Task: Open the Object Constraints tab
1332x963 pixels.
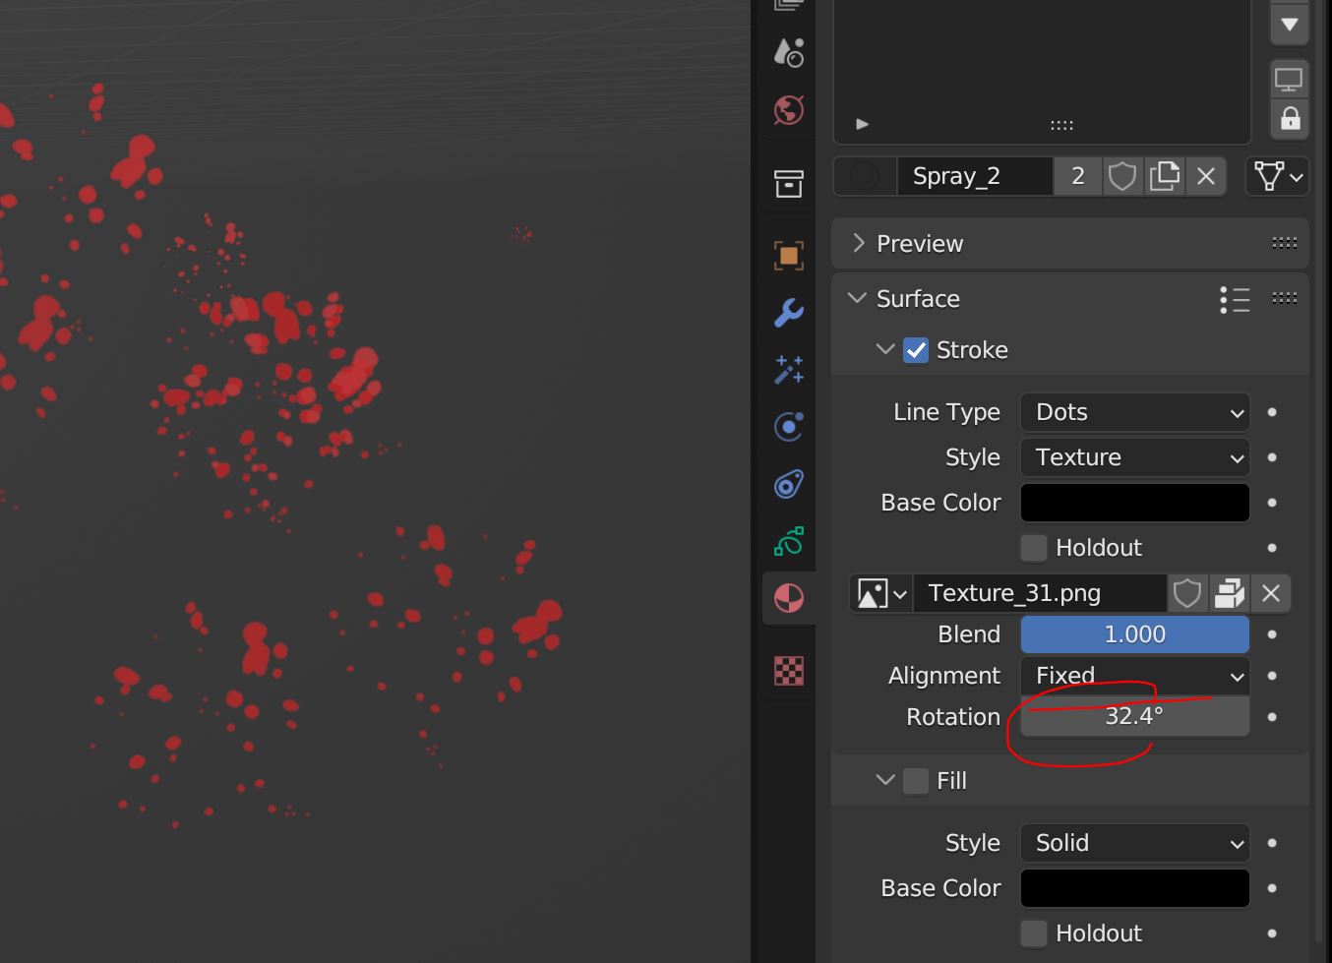Action: [x=788, y=484]
